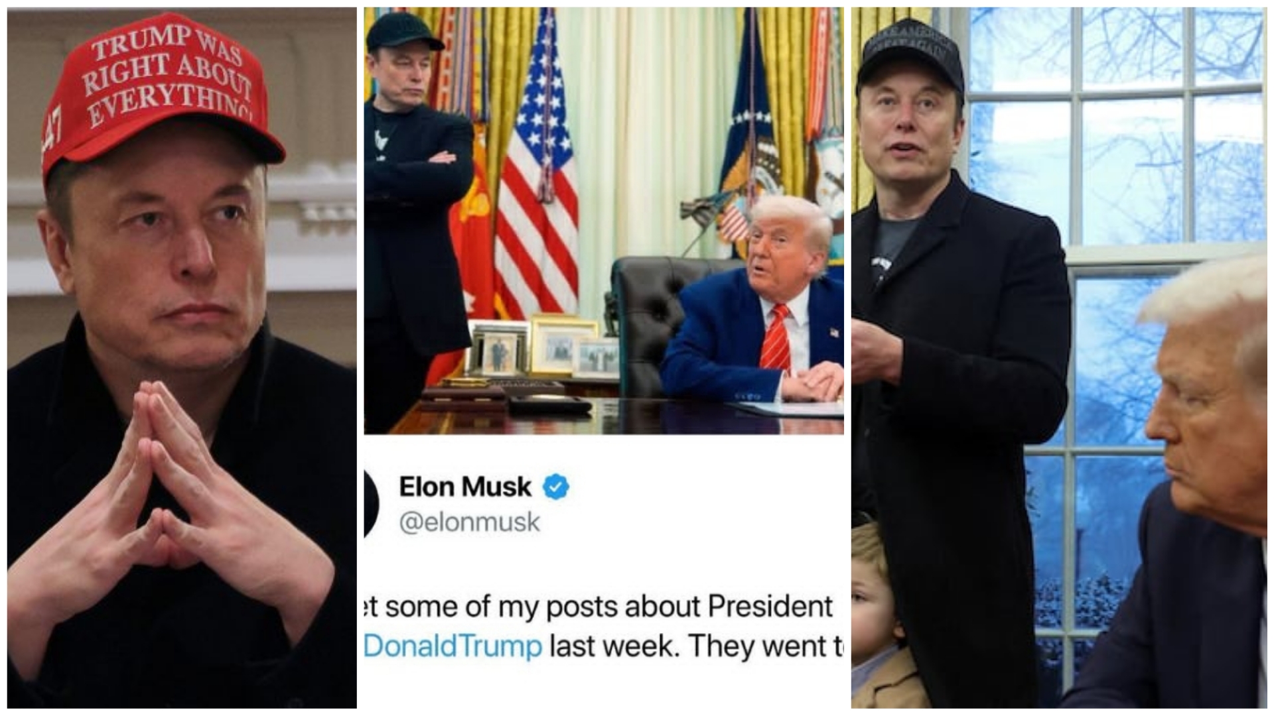Click the Elon Musk display name

[x=465, y=487]
